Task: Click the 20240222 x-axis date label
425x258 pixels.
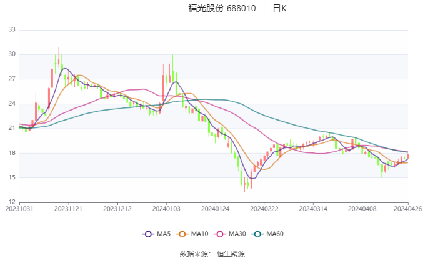Action: click(x=264, y=209)
